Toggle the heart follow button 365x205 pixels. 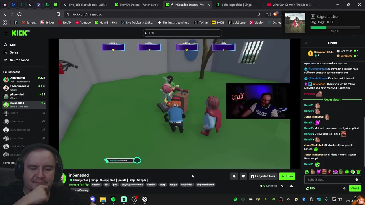[x=243, y=176]
